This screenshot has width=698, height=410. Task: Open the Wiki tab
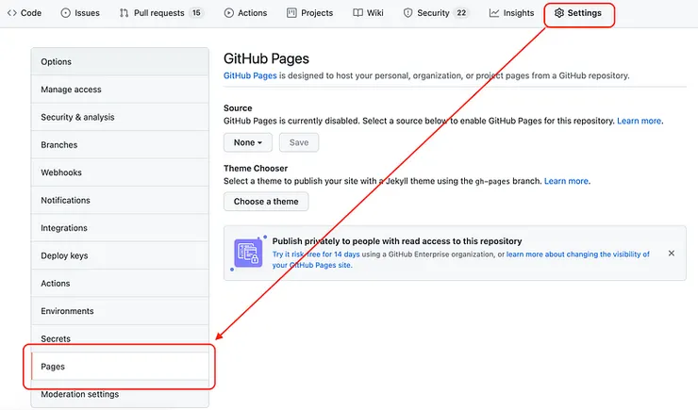click(x=368, y=13)
